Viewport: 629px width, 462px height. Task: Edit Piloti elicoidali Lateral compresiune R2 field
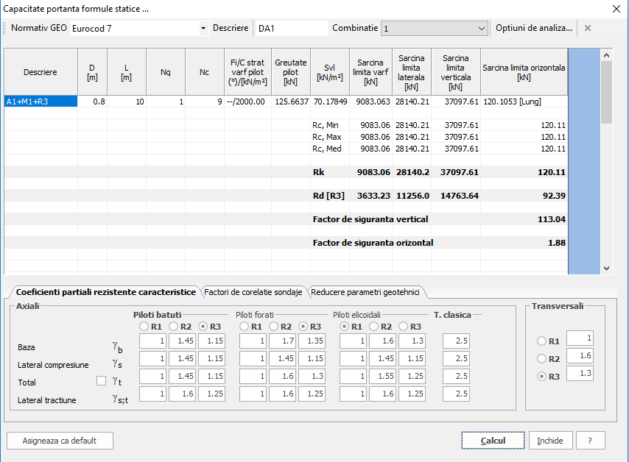click(x=383, y=358)
